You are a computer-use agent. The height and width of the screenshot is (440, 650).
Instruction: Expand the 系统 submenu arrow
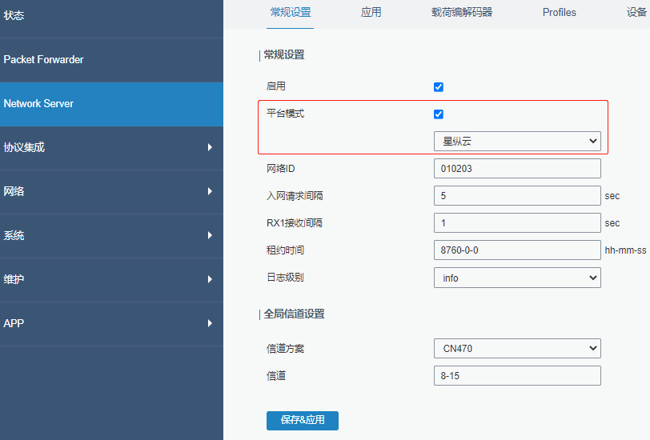tap(210, 235)
